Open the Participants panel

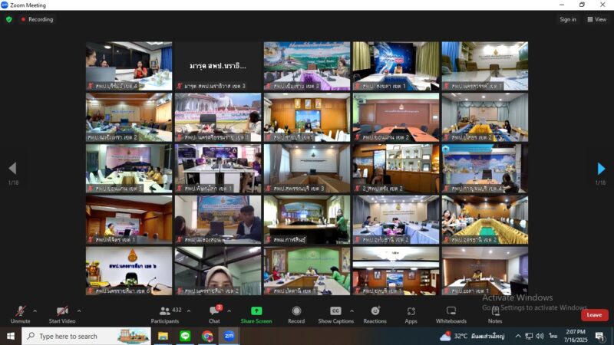164,311
